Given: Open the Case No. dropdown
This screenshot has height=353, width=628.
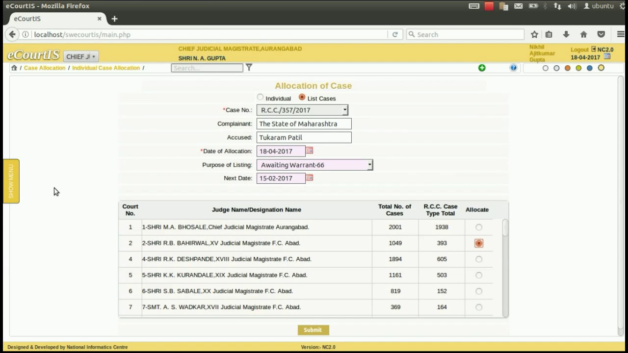Looking at the screenshot, I should (x=302, y=110).
